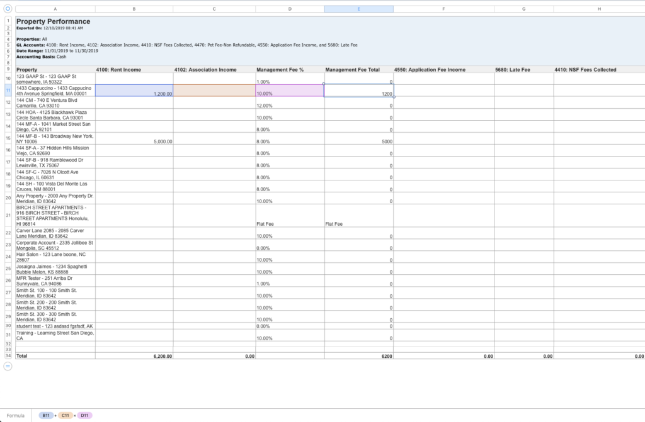Select the Carver Lane 2085 property cell
The height and width of the screenshot is (422, 645).
pyautogui.click(x=55, y=233)
